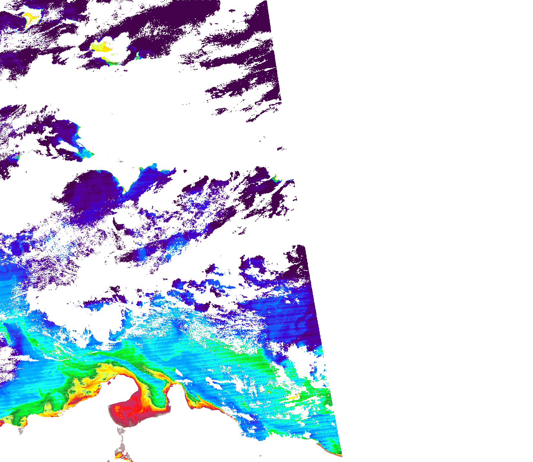533x462 pixels.
Task: Click the wide white cloud band in the middle
Action: pyautogui.click(x=162, y=129)
